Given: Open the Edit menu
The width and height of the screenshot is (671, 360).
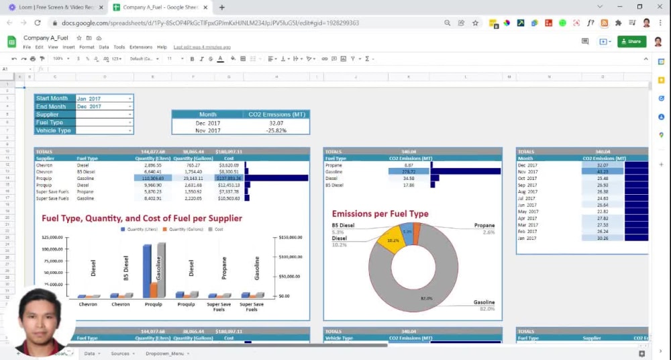Looking at the screenshot, I should [40, 47].
